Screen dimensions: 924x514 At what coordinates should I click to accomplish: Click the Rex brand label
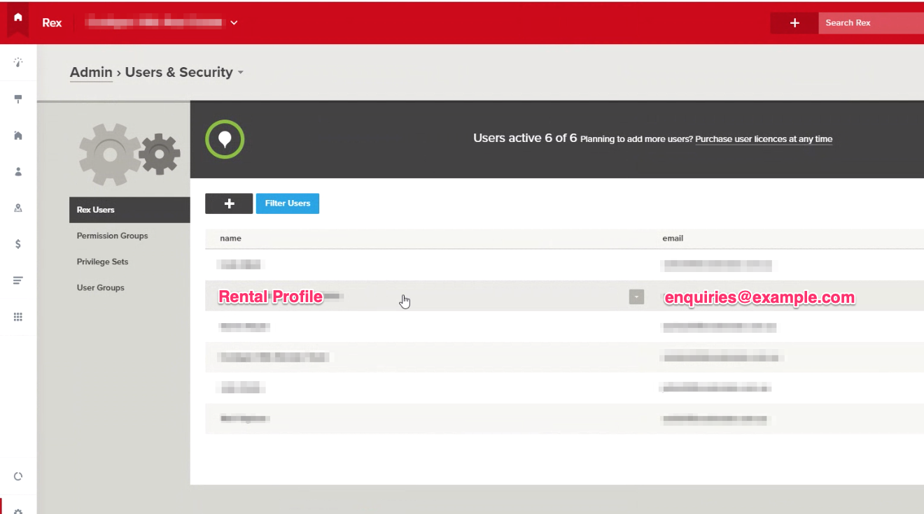tap(52, 22)
